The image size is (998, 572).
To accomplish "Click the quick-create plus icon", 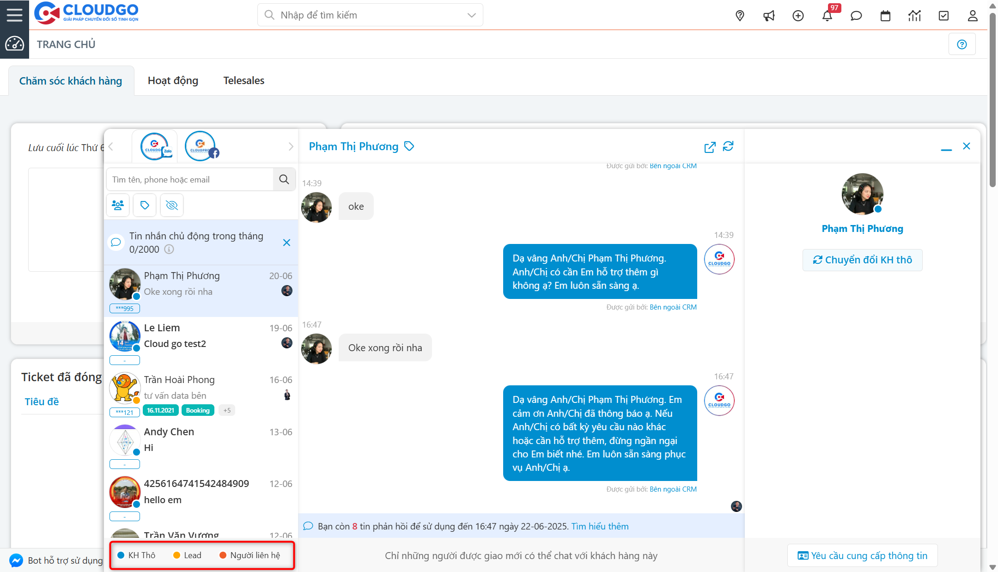I will click(x=798, y=15).
